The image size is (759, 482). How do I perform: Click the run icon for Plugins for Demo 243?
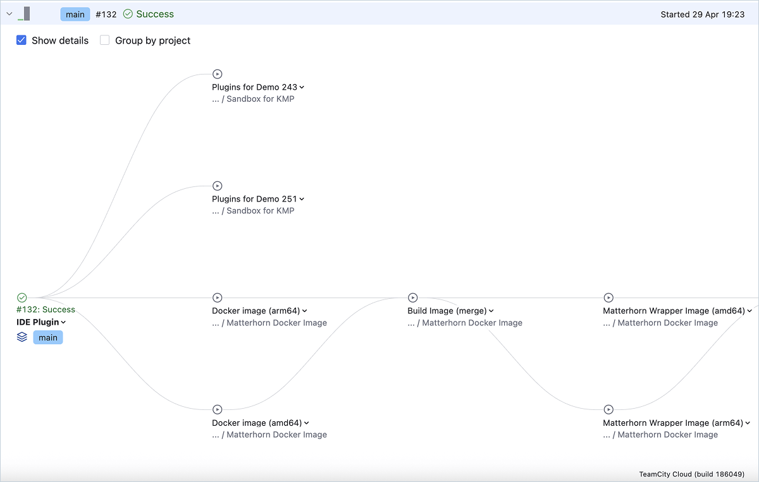(x=218, y=74)
